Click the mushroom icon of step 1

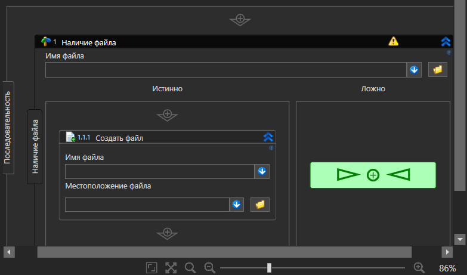[45, 41]
